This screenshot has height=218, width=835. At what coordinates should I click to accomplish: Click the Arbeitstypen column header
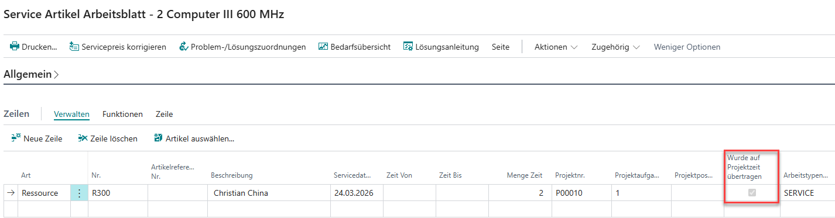click(806, 175)
